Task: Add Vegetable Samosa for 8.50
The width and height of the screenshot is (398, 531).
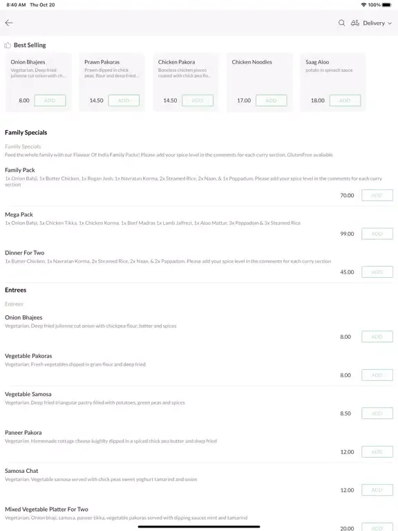Action: tap(377, 413)
